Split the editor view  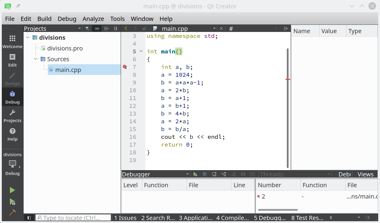pyautogui.click(x=286, y=29)
